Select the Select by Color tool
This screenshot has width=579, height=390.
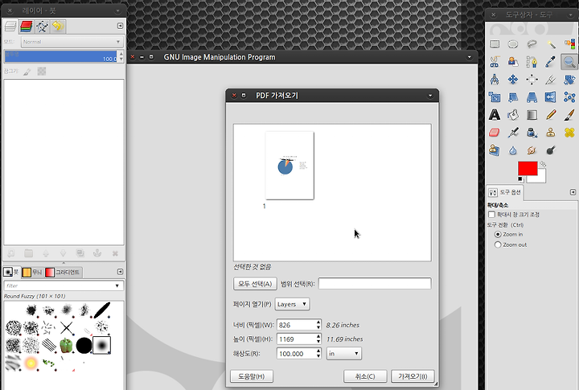(x=569, y=44)
